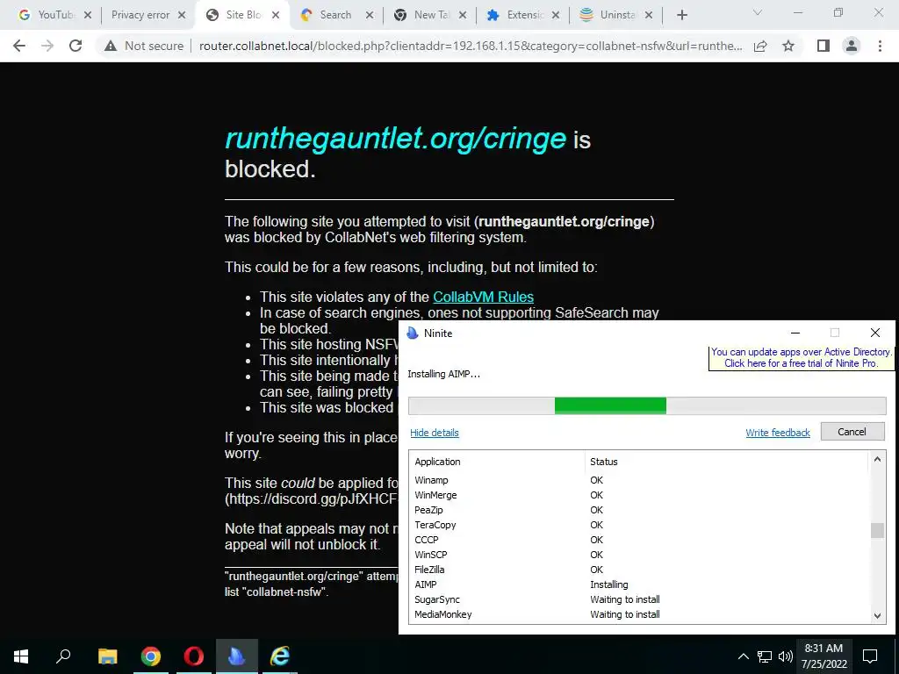Click Hide details in Ninite
This screenshot has height=674, width=899.
click(435, 433)
